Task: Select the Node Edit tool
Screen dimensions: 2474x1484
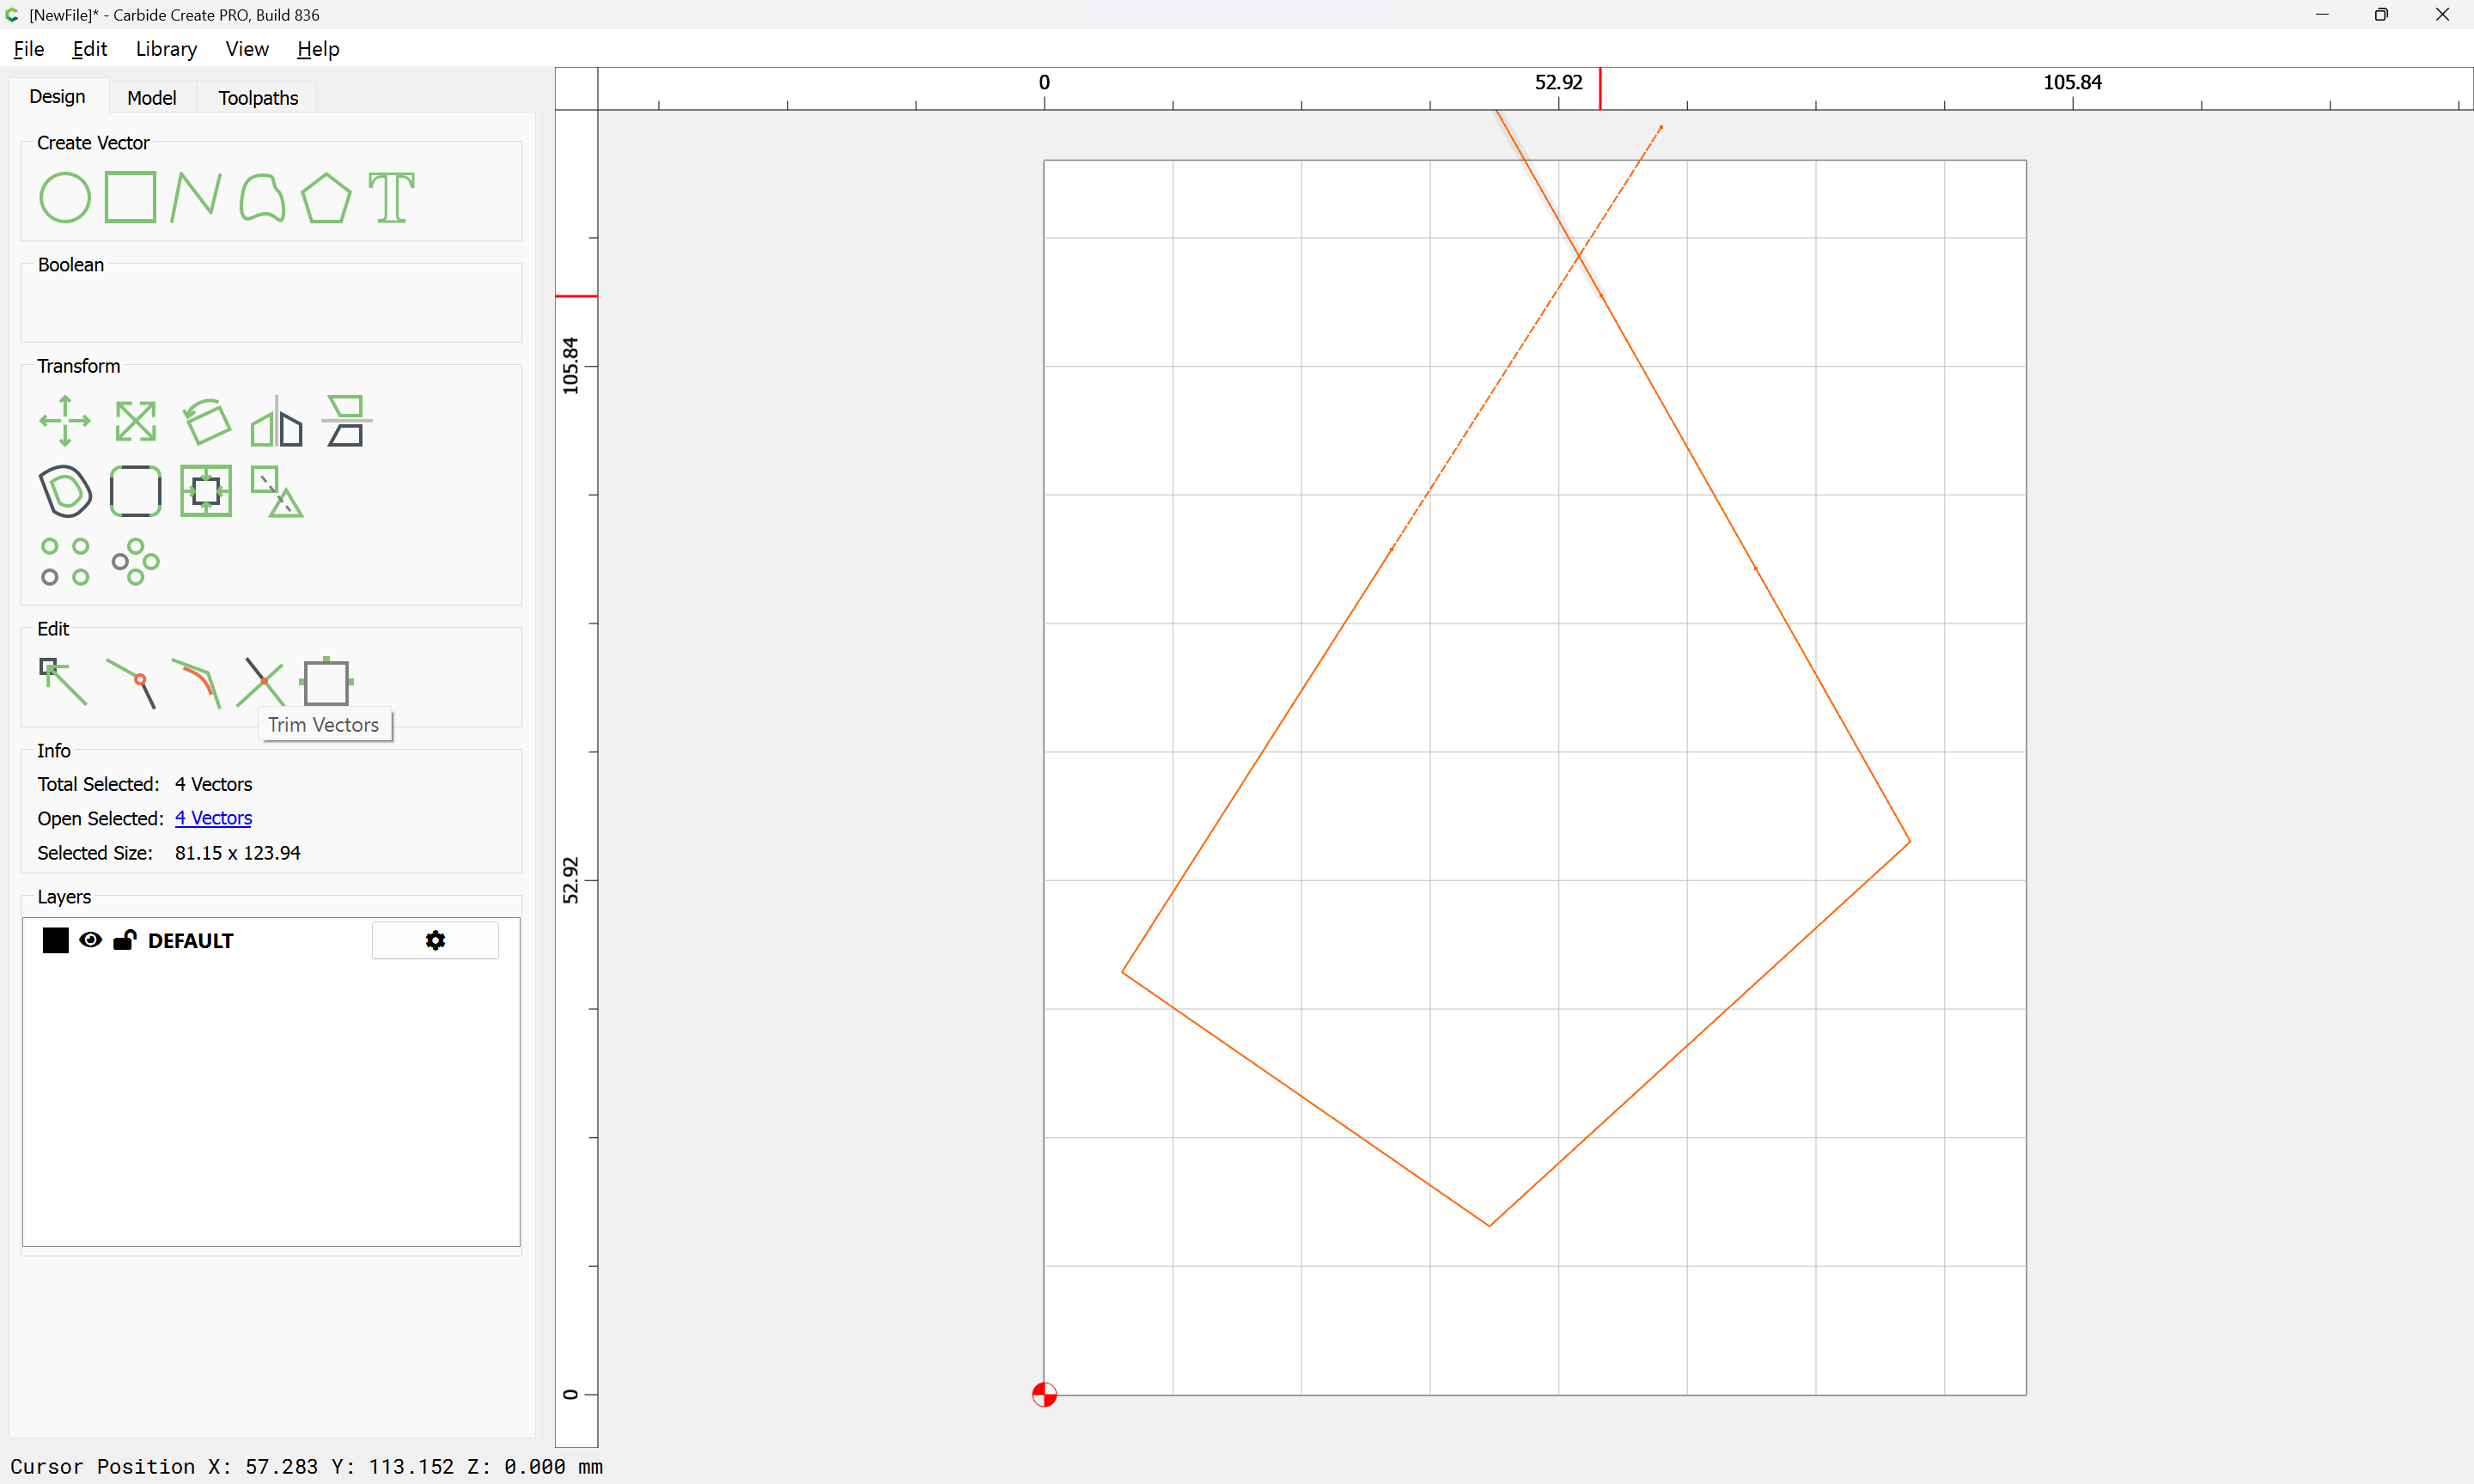Action: [x=63, y=682]
